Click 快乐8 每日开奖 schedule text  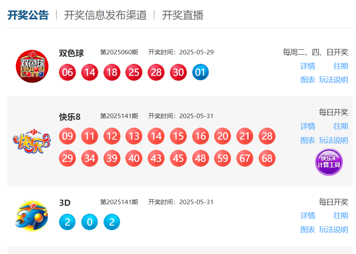click(x=334, y=112)
